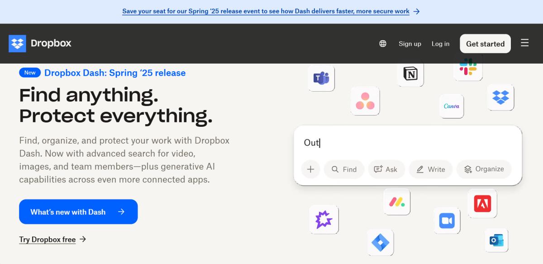543x264 pixels.
Task: Click the Asana app icon
Action: pyautogui.click(x=365, y=101)
